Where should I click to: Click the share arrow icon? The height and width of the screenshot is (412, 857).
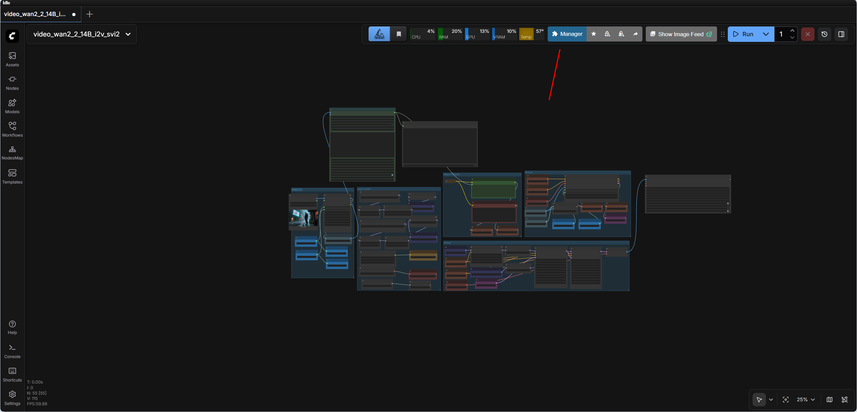pyautogui.click(x=635, y=34)
